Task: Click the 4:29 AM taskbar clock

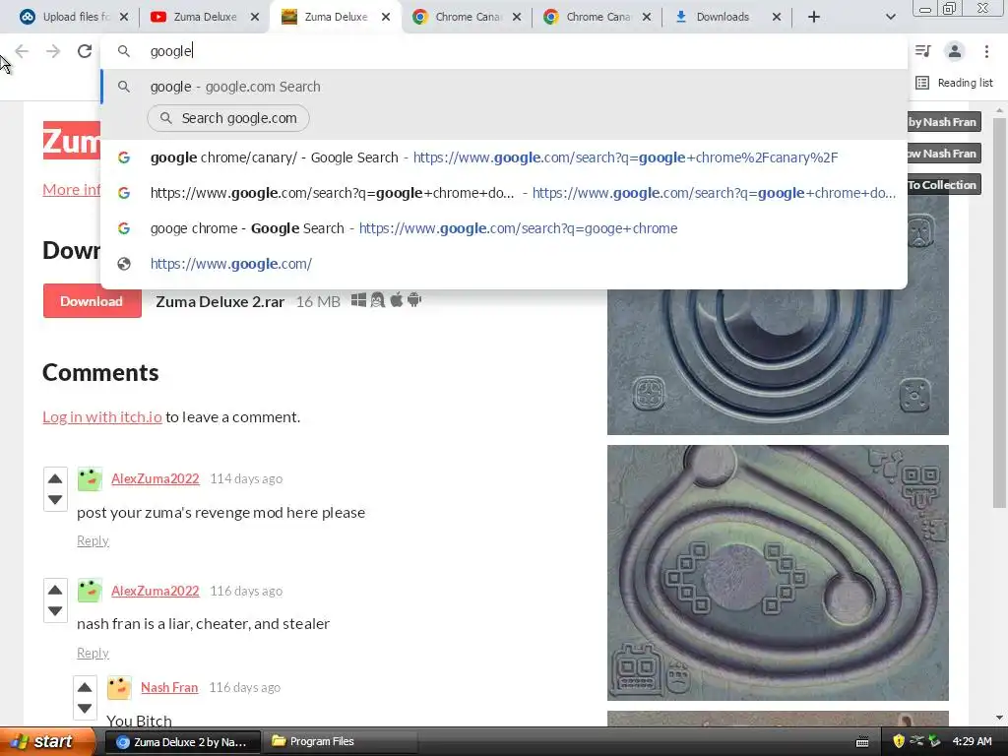Action: tap(972, 742)
